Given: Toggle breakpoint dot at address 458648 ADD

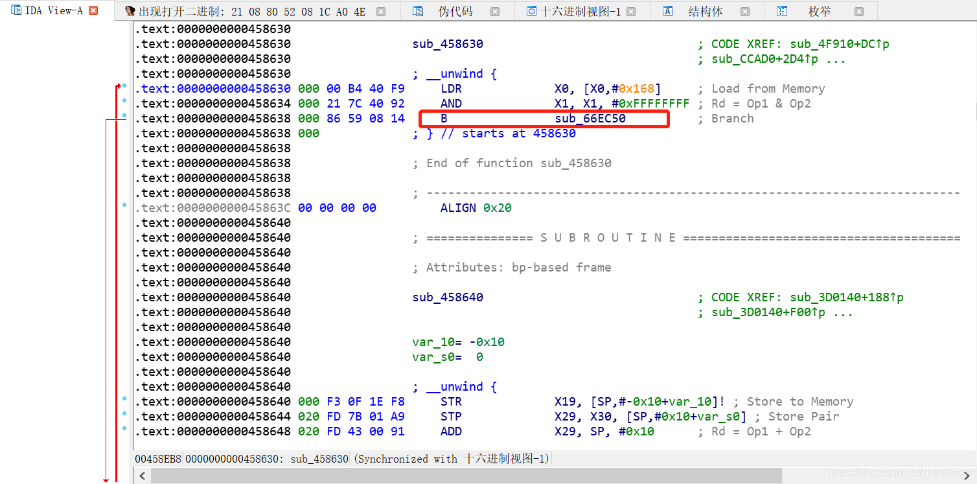Looking at the screenshot, I should [x=124, y=428].
